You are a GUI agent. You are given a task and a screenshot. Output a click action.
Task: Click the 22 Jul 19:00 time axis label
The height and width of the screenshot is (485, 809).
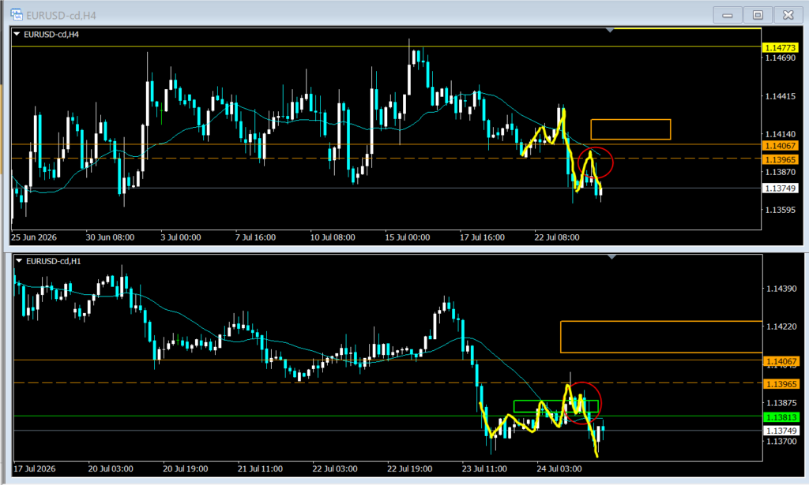[x=410, y=469]
